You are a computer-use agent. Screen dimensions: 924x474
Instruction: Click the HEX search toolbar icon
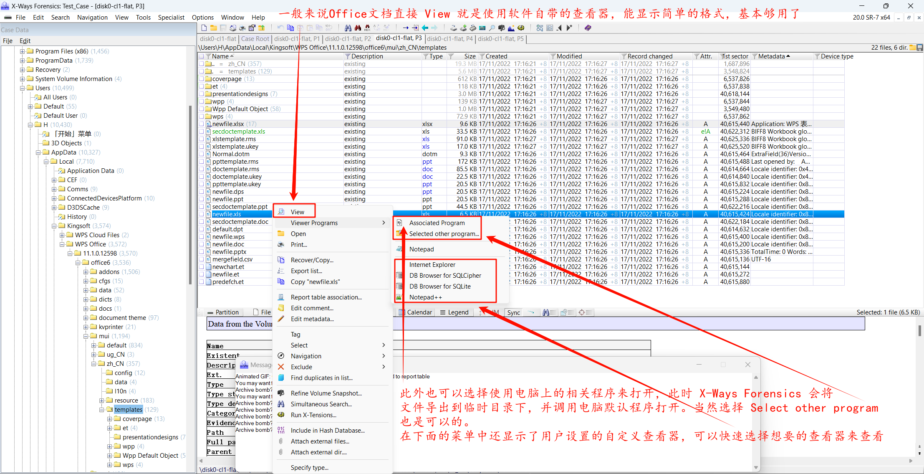click(x=367, y=28)
